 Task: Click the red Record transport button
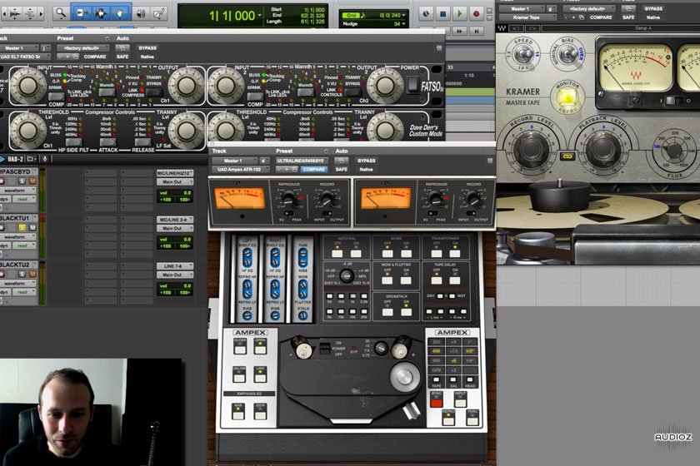click(x=476, y=13)
